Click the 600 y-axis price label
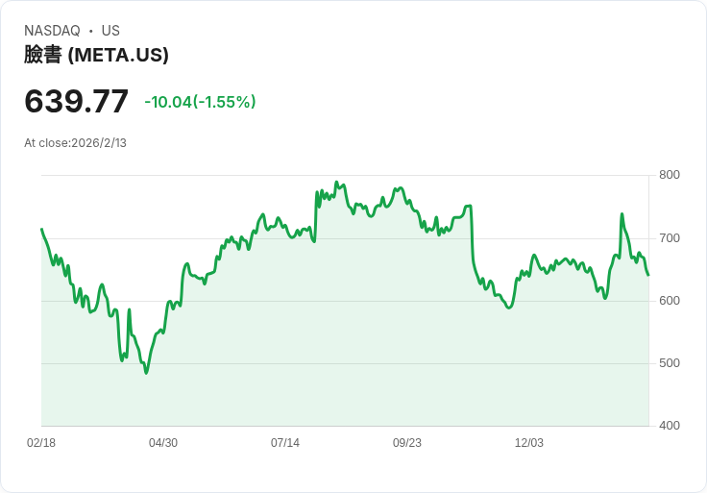 tap(670, 301)
